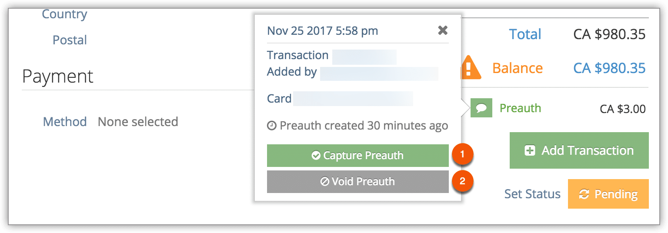Click the refresh icon on Pending

click(x=584, y=194)
